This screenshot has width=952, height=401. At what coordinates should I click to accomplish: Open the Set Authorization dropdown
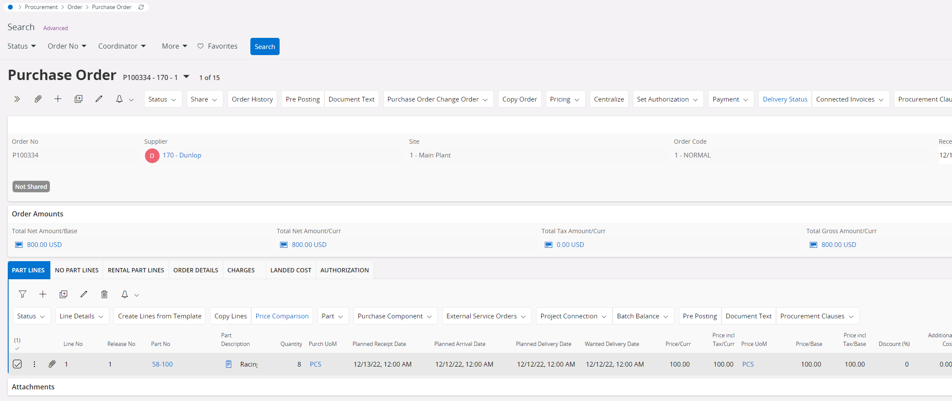tap(667, 99)
